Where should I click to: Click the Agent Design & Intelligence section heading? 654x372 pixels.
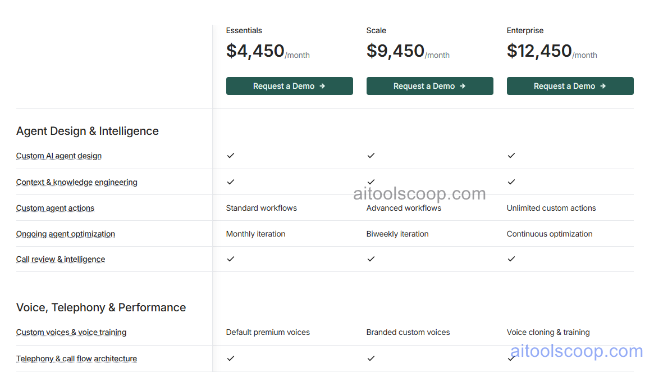point(87,130)
